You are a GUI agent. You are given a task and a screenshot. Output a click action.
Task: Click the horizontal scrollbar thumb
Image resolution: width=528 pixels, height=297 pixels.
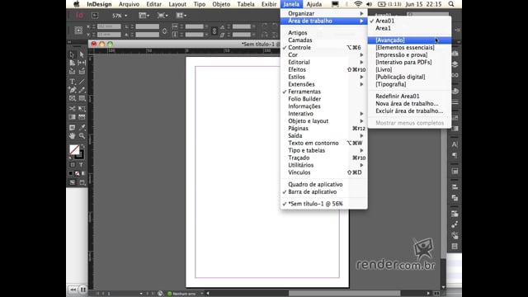tap(345, 294)
